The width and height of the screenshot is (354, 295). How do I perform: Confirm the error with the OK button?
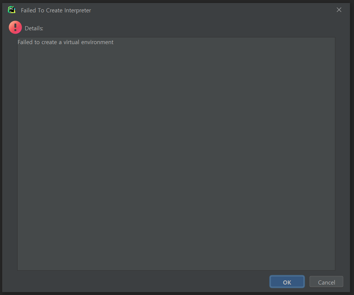287,282
